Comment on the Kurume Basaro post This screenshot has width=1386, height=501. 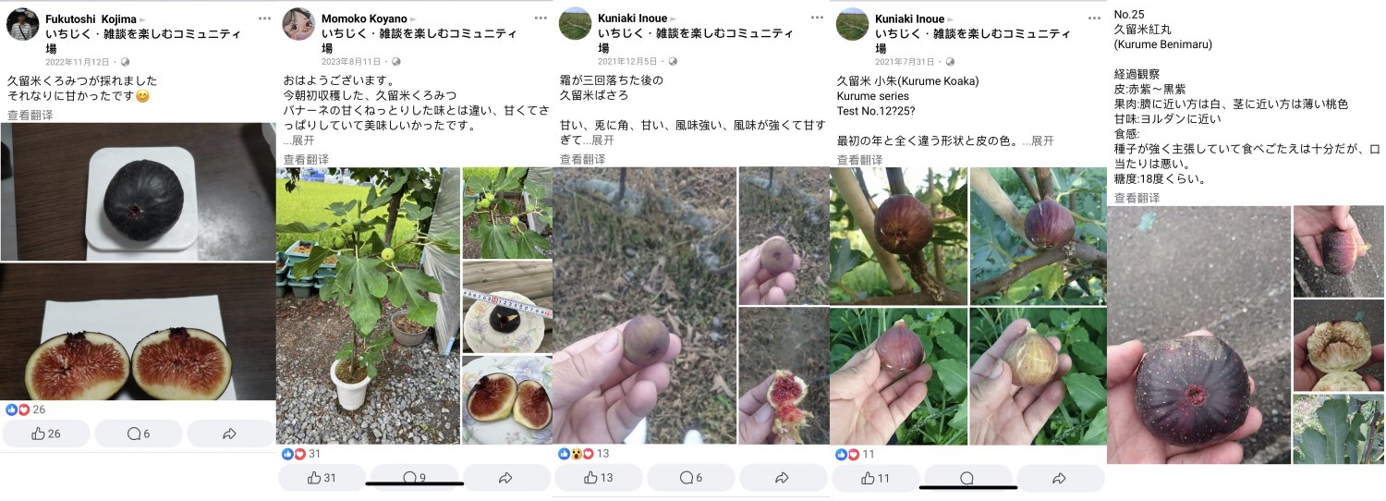coord(691,478)
